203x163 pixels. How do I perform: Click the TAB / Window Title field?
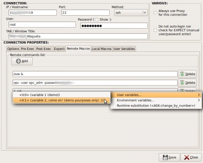coord(78,36)
